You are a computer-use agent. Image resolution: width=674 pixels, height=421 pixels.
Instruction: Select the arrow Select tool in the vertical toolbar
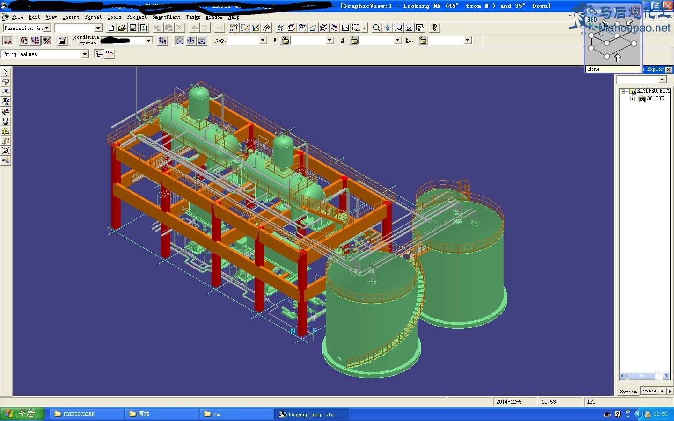6,73
